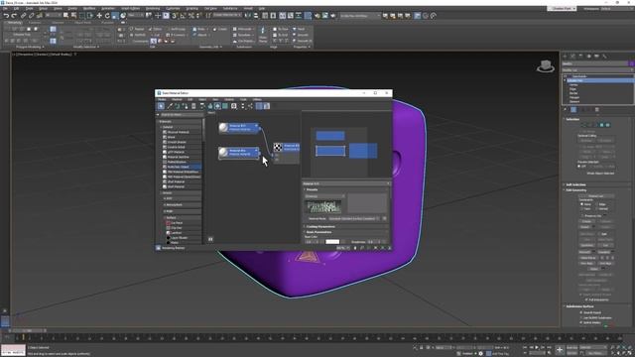This screenshot has height=357, width=635.
Task: Activate the Select and Move tool
Action: [99, 16]
